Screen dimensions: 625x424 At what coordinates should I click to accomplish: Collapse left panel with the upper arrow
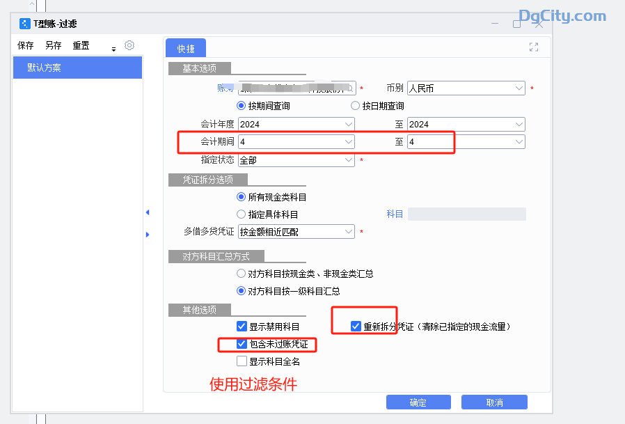click(x=147, y=212)
